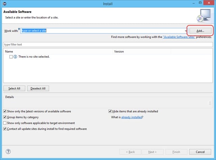The width and height of the screenshot is (216, 160).
Task: Sort by the Version column header
Action: 142,51
